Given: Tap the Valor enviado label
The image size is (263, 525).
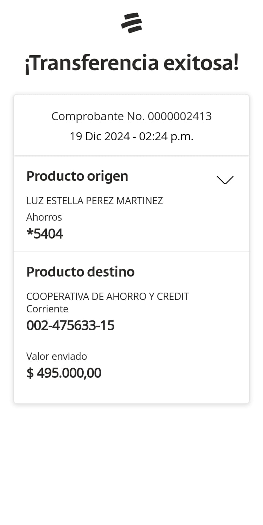Looking at the screenshot, I should tap(57, 356).
